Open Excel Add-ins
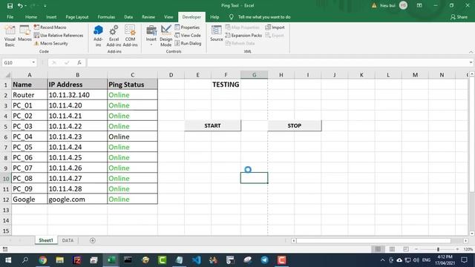The width and height of the screenshot is (475, 267). click(114, 36)
